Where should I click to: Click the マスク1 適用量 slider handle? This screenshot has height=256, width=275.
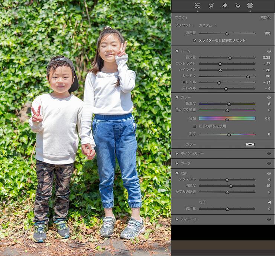(x=227, y=33)
